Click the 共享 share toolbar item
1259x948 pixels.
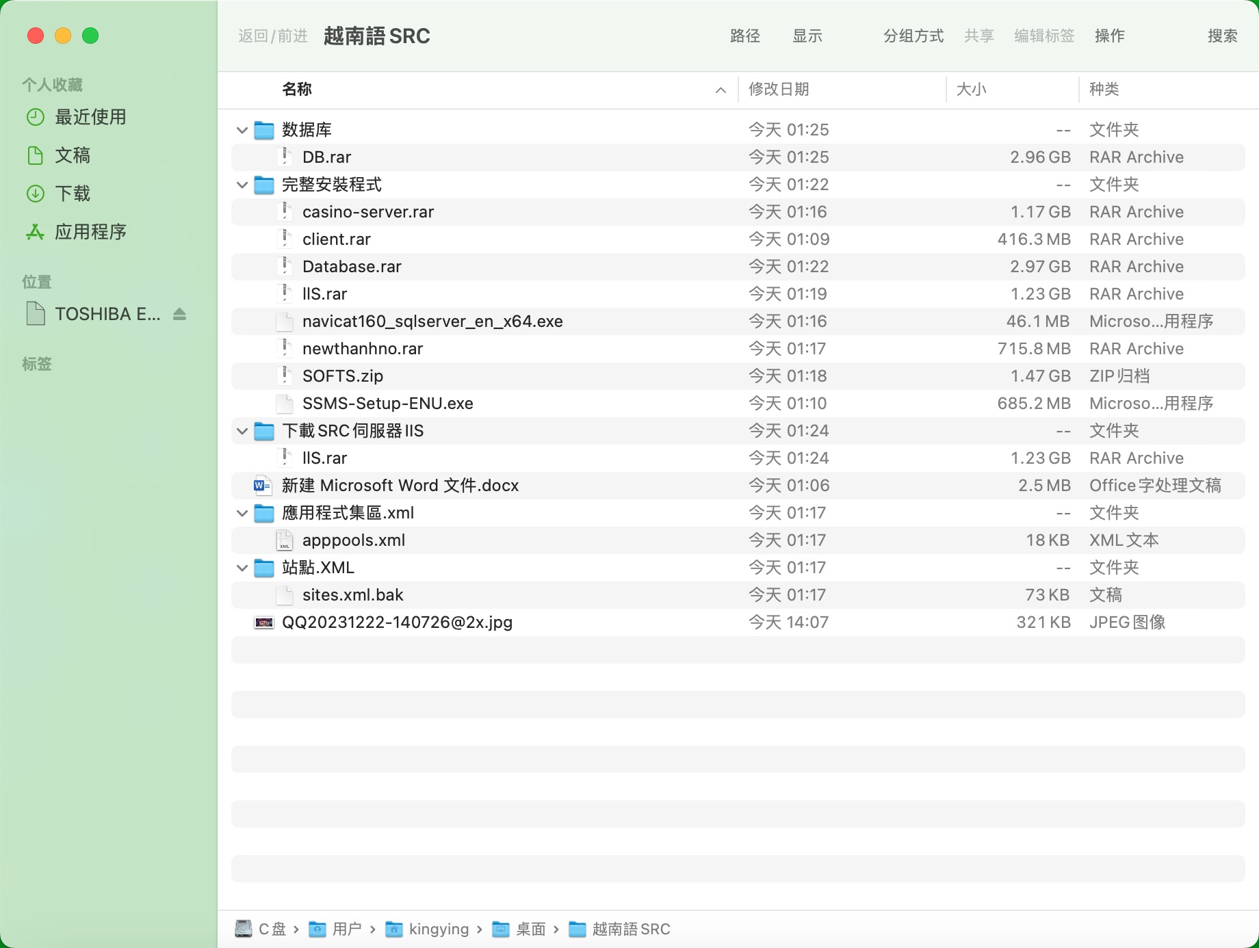pos(979,36)
